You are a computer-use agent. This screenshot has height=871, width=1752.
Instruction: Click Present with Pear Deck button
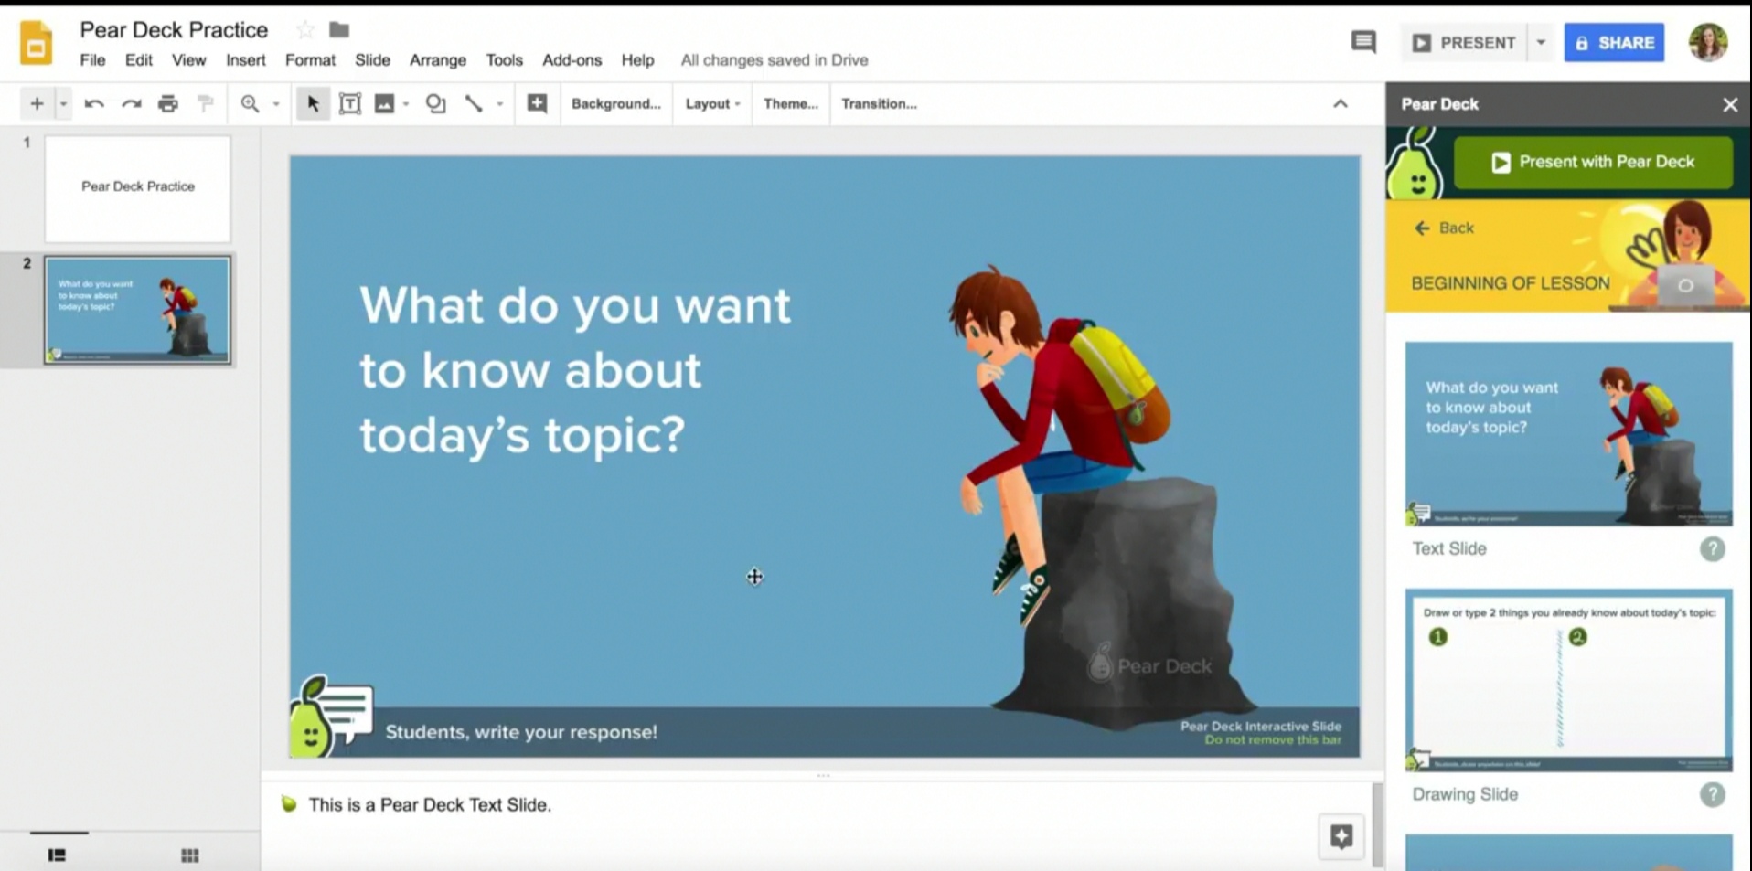coord(1593,163)
